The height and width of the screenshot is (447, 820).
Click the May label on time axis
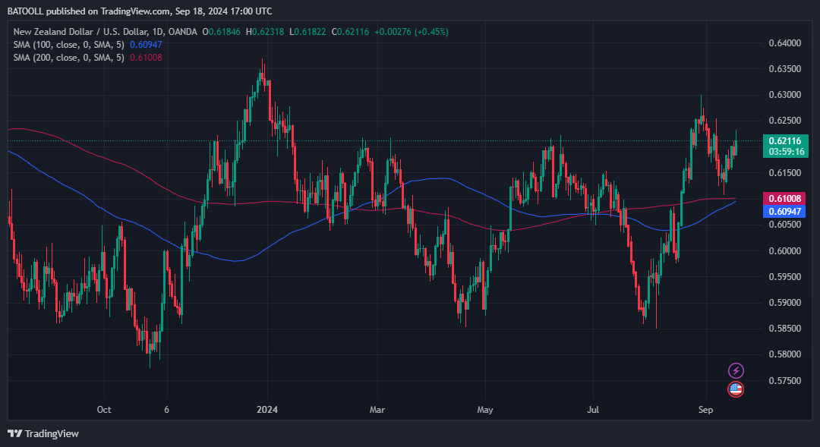click(x=484, y=409)
